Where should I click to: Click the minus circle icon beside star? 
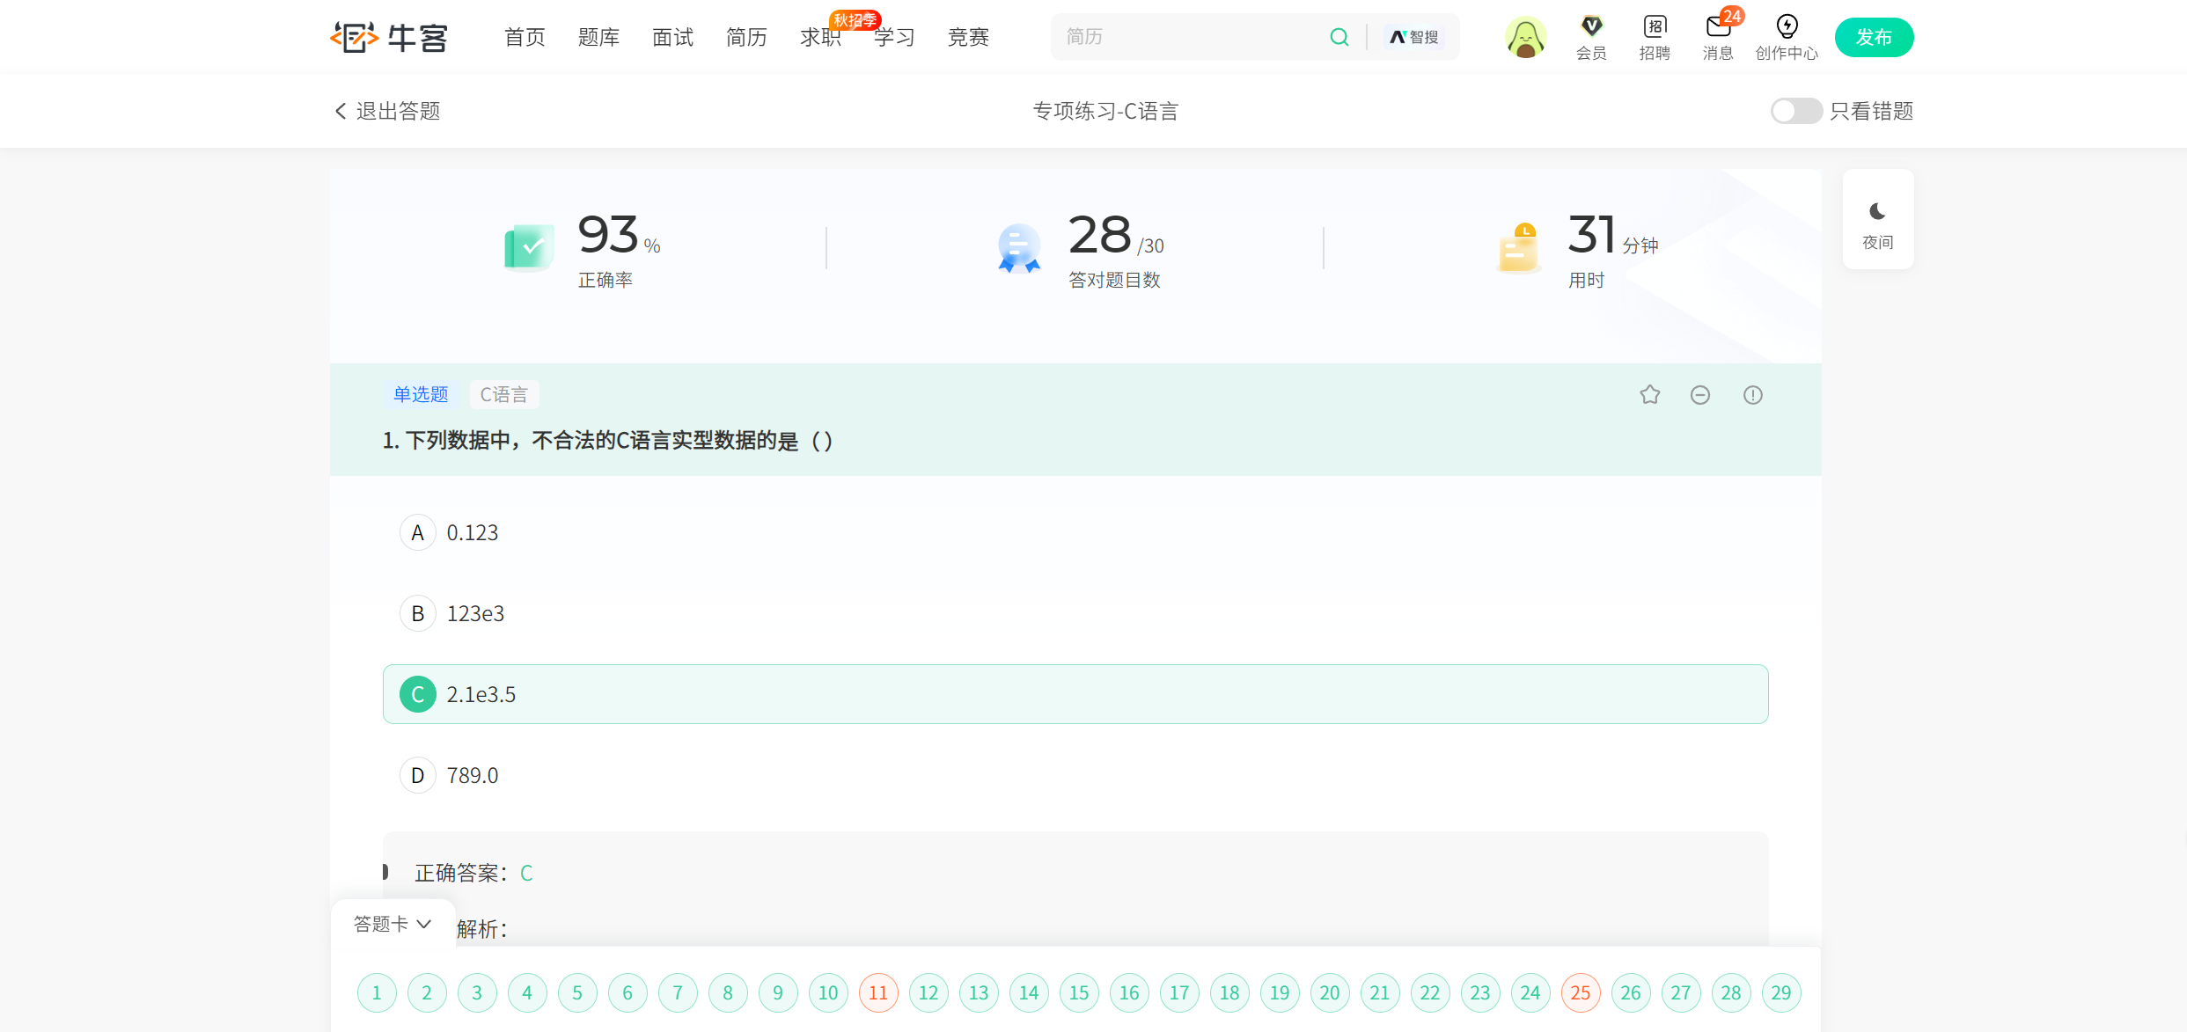[x=1700, y=395]
